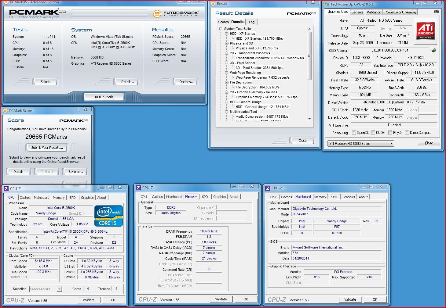The image size is (446, 308).
Task: Click Save as... in PCMark Score
Action: click(75, 172)
